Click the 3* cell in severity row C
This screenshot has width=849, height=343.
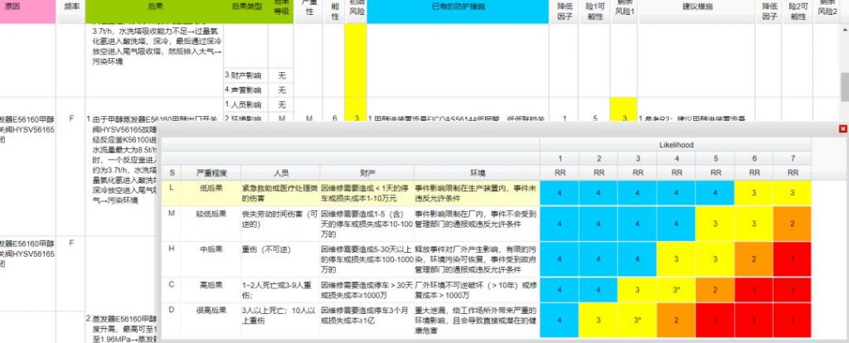(677, 290)
